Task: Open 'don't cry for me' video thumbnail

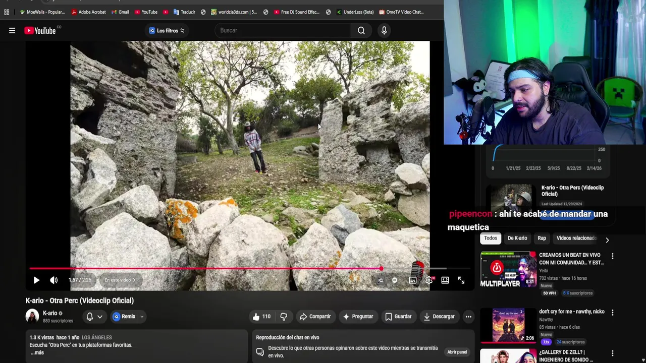Action: tap(508, 325)
